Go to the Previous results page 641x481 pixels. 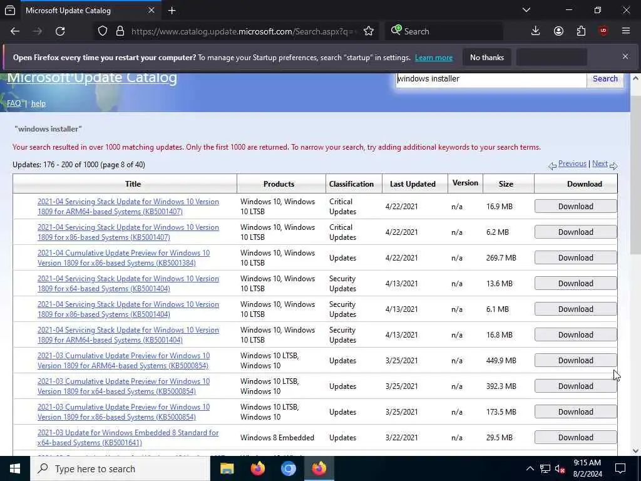(x=572, y=163)
